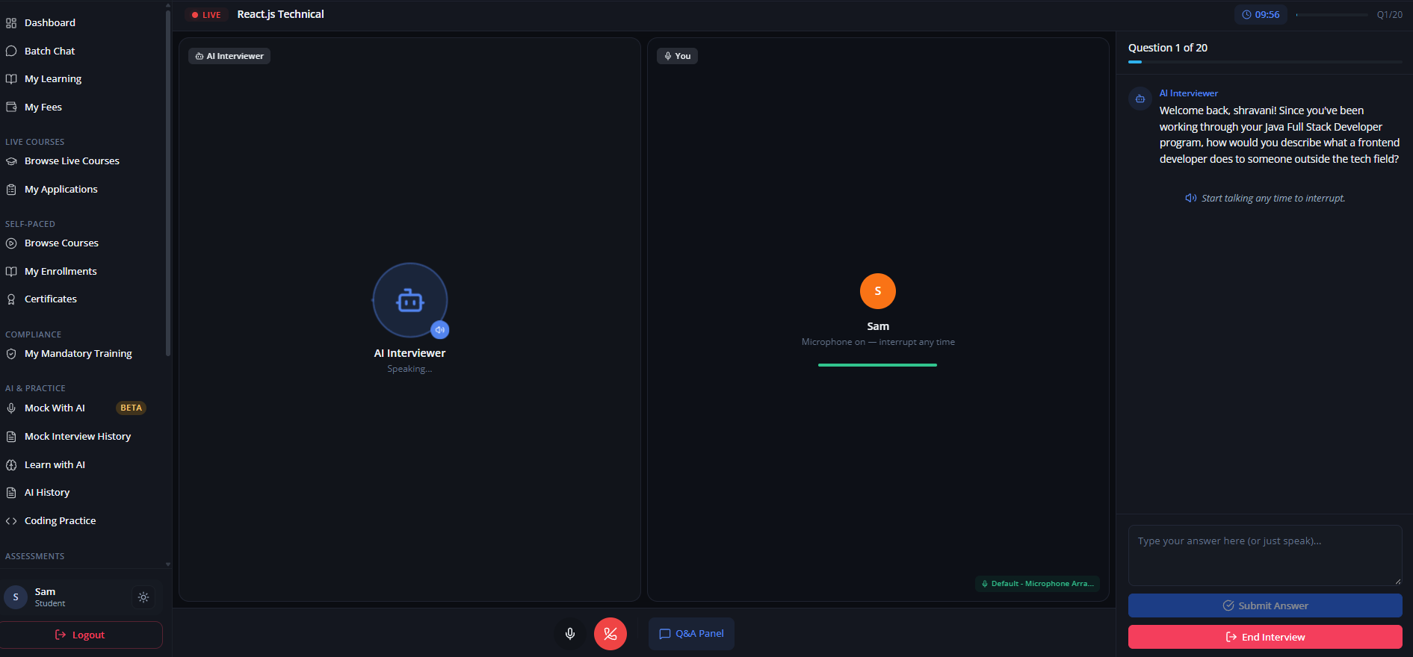Toggle the theme with the sun icon
The image size is (1413, 657).
point(143,597)
